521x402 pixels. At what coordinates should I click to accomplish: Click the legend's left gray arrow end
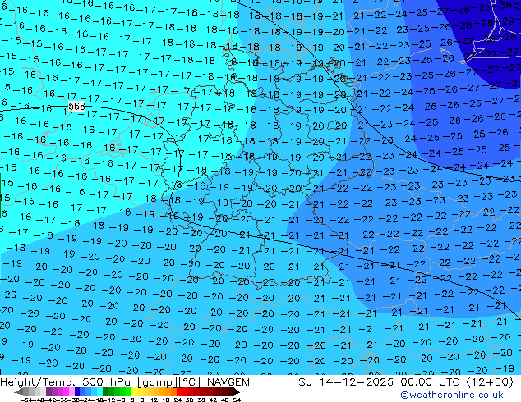(x=19, y=391)
